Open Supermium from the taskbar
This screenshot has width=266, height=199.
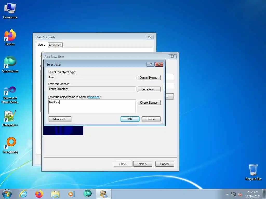88,194
